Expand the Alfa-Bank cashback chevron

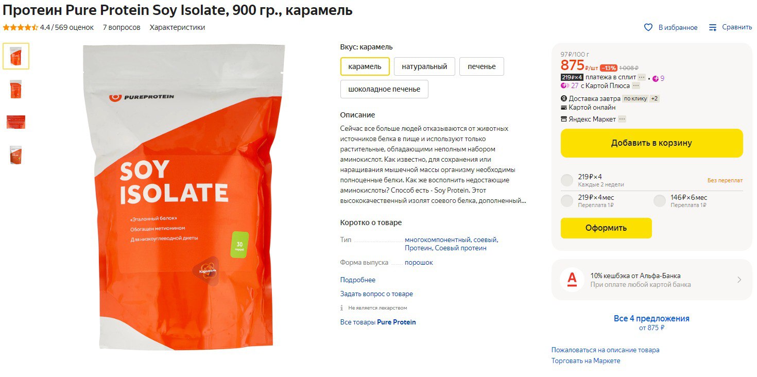tap(739, 280)
